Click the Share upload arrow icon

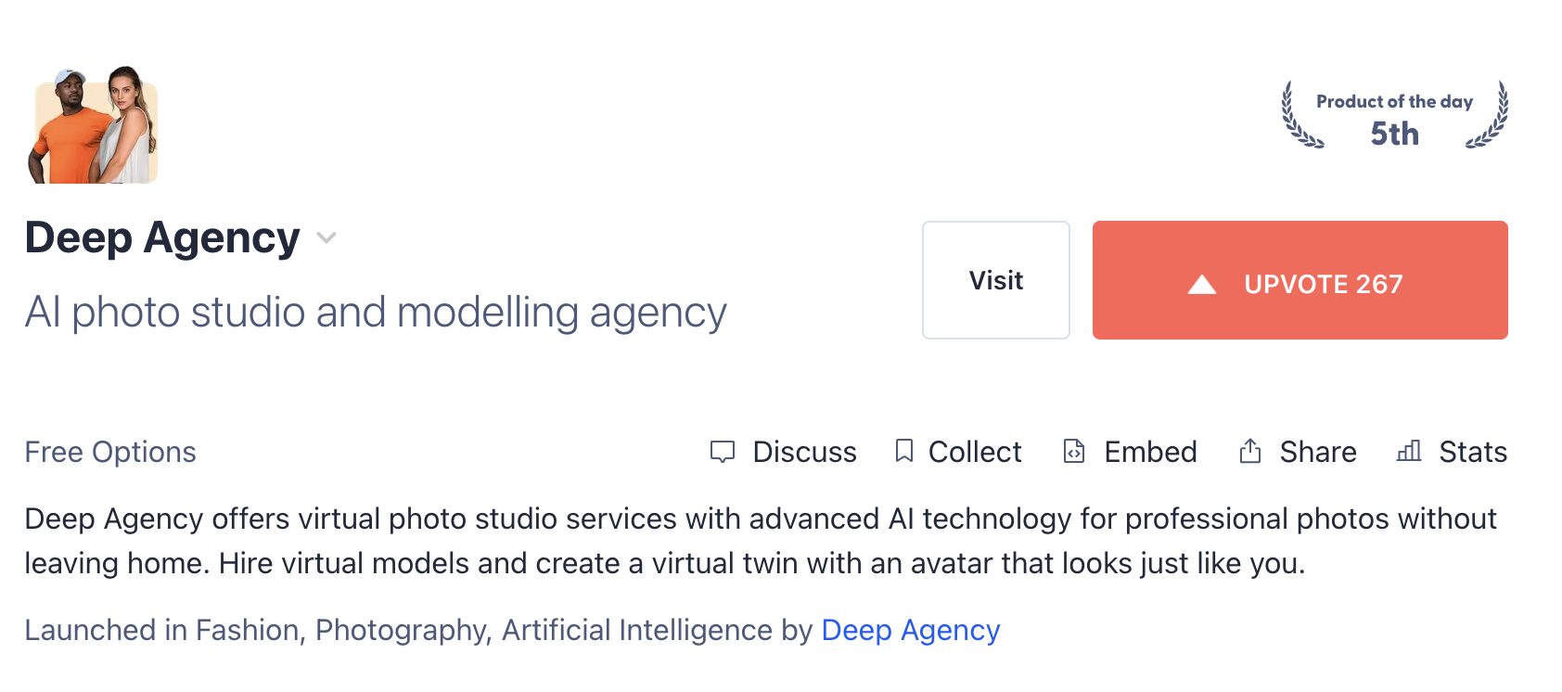[x=1249, y=451]
